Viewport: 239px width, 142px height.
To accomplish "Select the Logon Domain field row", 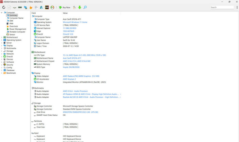I will click(x=76, y=43).
